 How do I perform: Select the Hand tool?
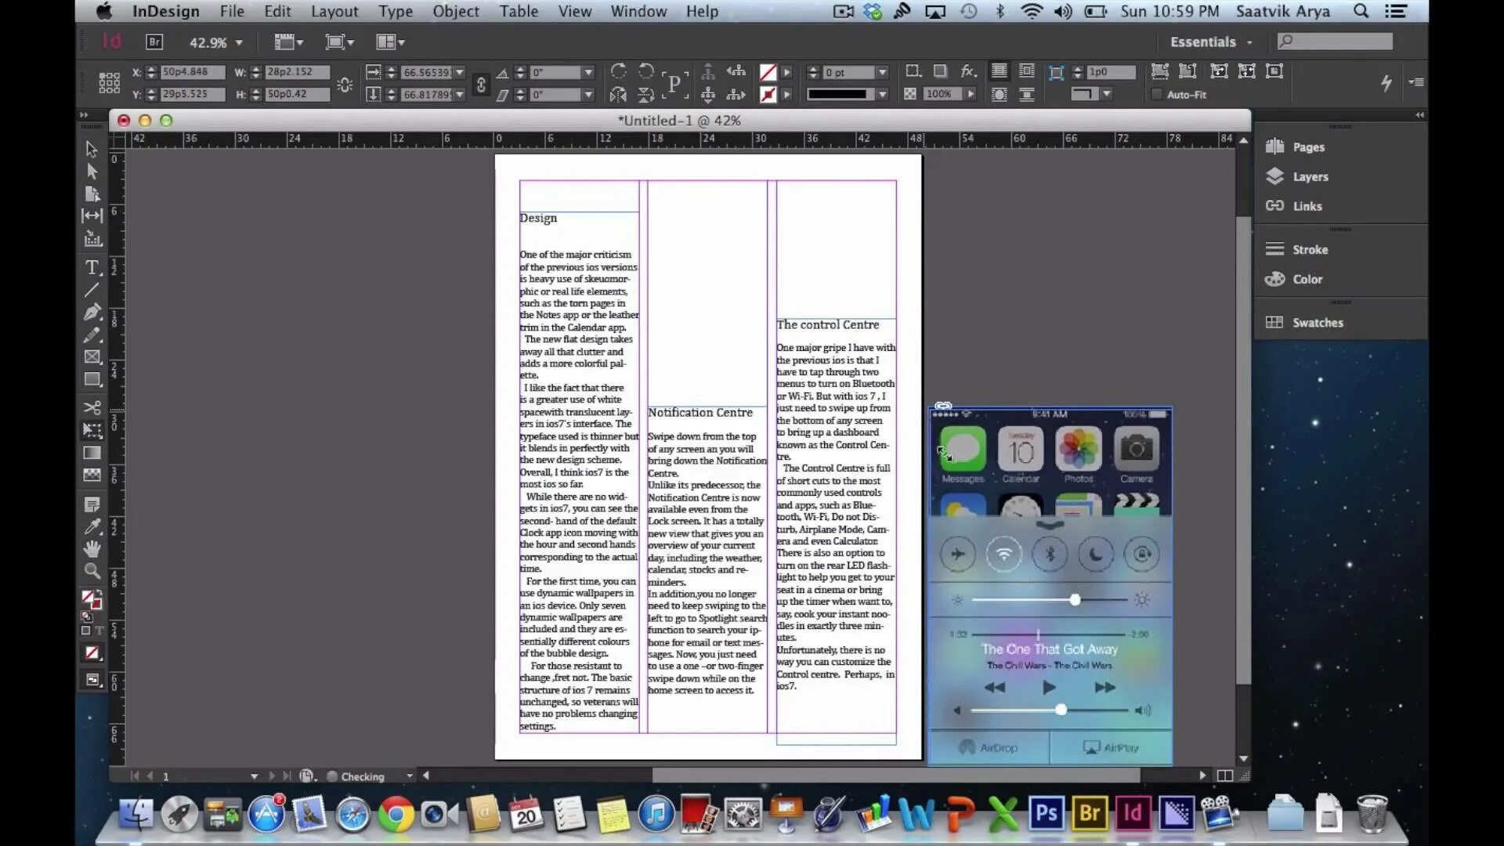click(92, 548)
